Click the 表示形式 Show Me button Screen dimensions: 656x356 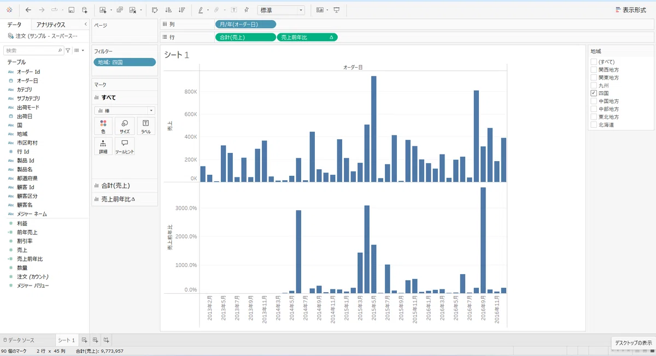[630, 10]
